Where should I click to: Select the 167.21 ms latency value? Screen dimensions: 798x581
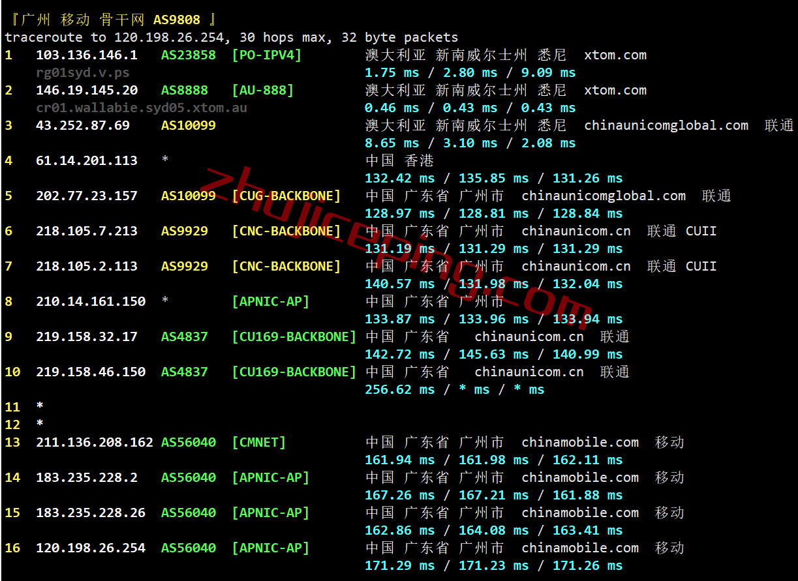coord(494,496)
